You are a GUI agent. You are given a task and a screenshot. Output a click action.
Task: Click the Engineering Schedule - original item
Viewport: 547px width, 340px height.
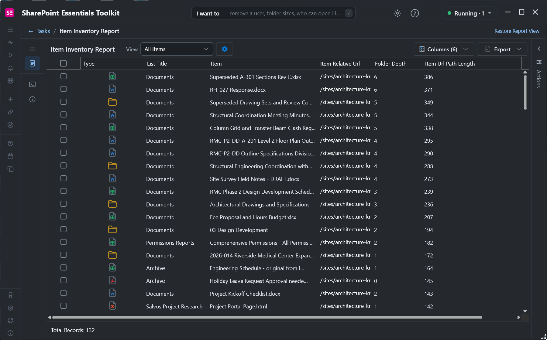257,268
